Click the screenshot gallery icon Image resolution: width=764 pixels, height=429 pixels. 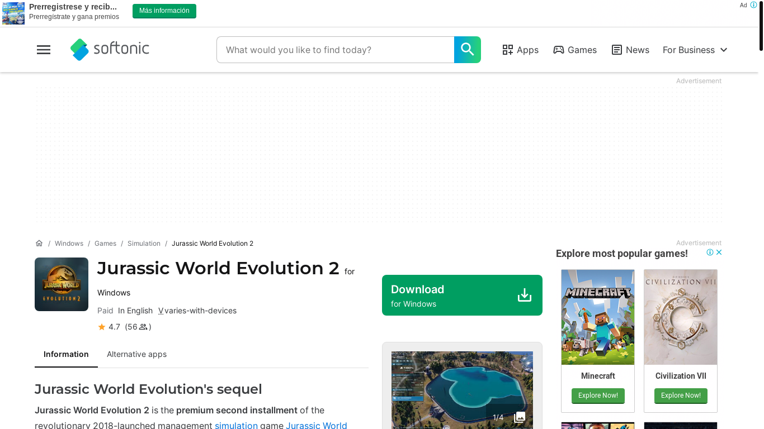520,417
